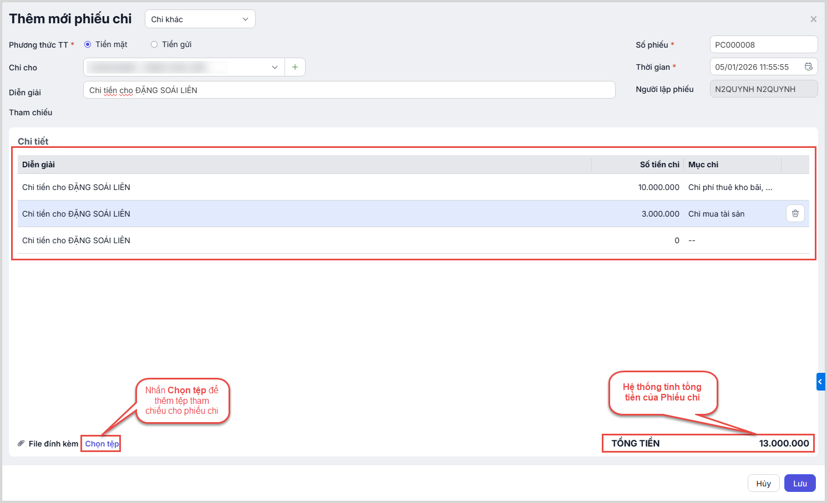Expand the blue side panel arrow
The height and width of the screenshot is (503, 827).
pos(820,382)
